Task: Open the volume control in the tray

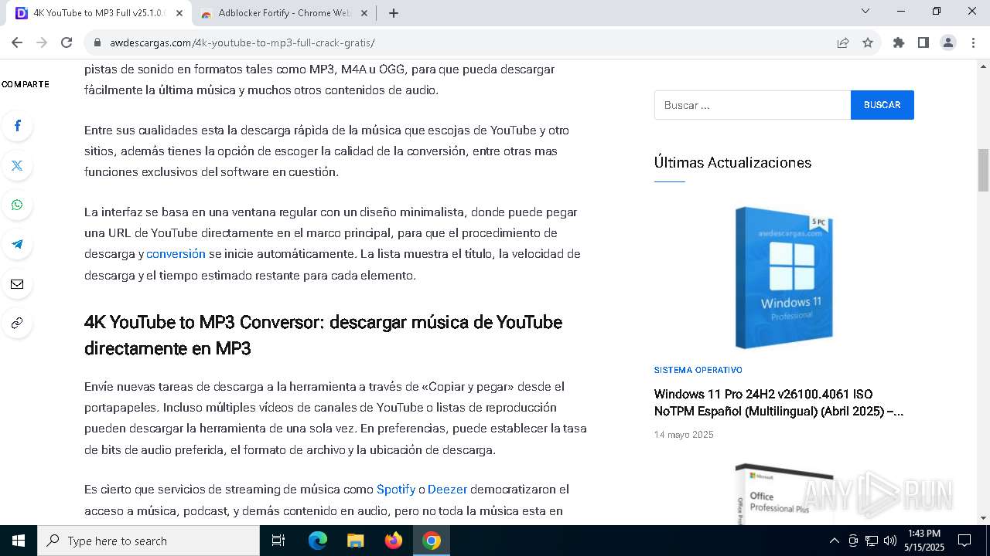Action: [x=890, y=541]
